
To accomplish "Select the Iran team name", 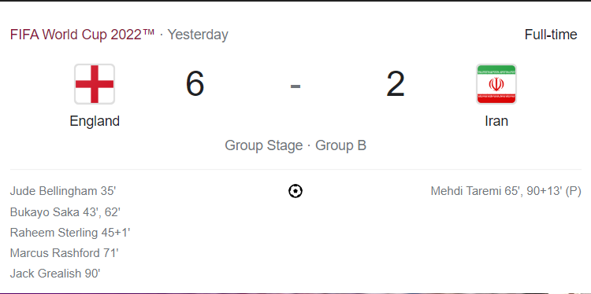I will click(x=496, y=121).
